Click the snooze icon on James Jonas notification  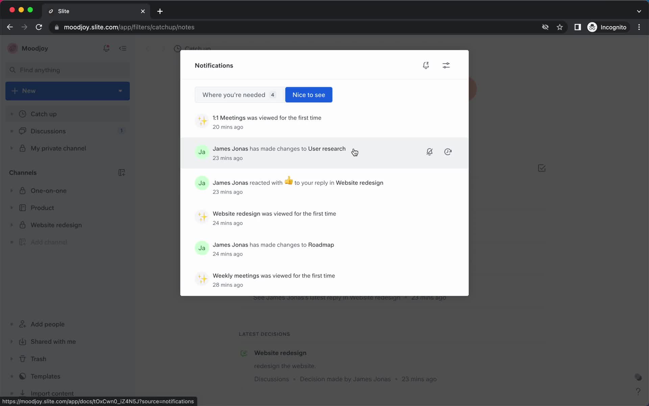448,152
